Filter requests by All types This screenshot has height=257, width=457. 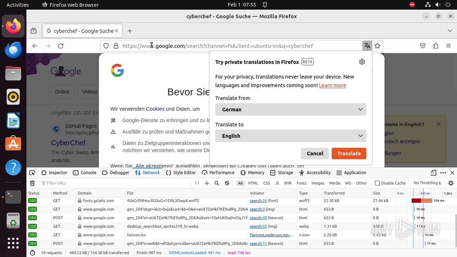pyautogui.click(x=240, y=183)
